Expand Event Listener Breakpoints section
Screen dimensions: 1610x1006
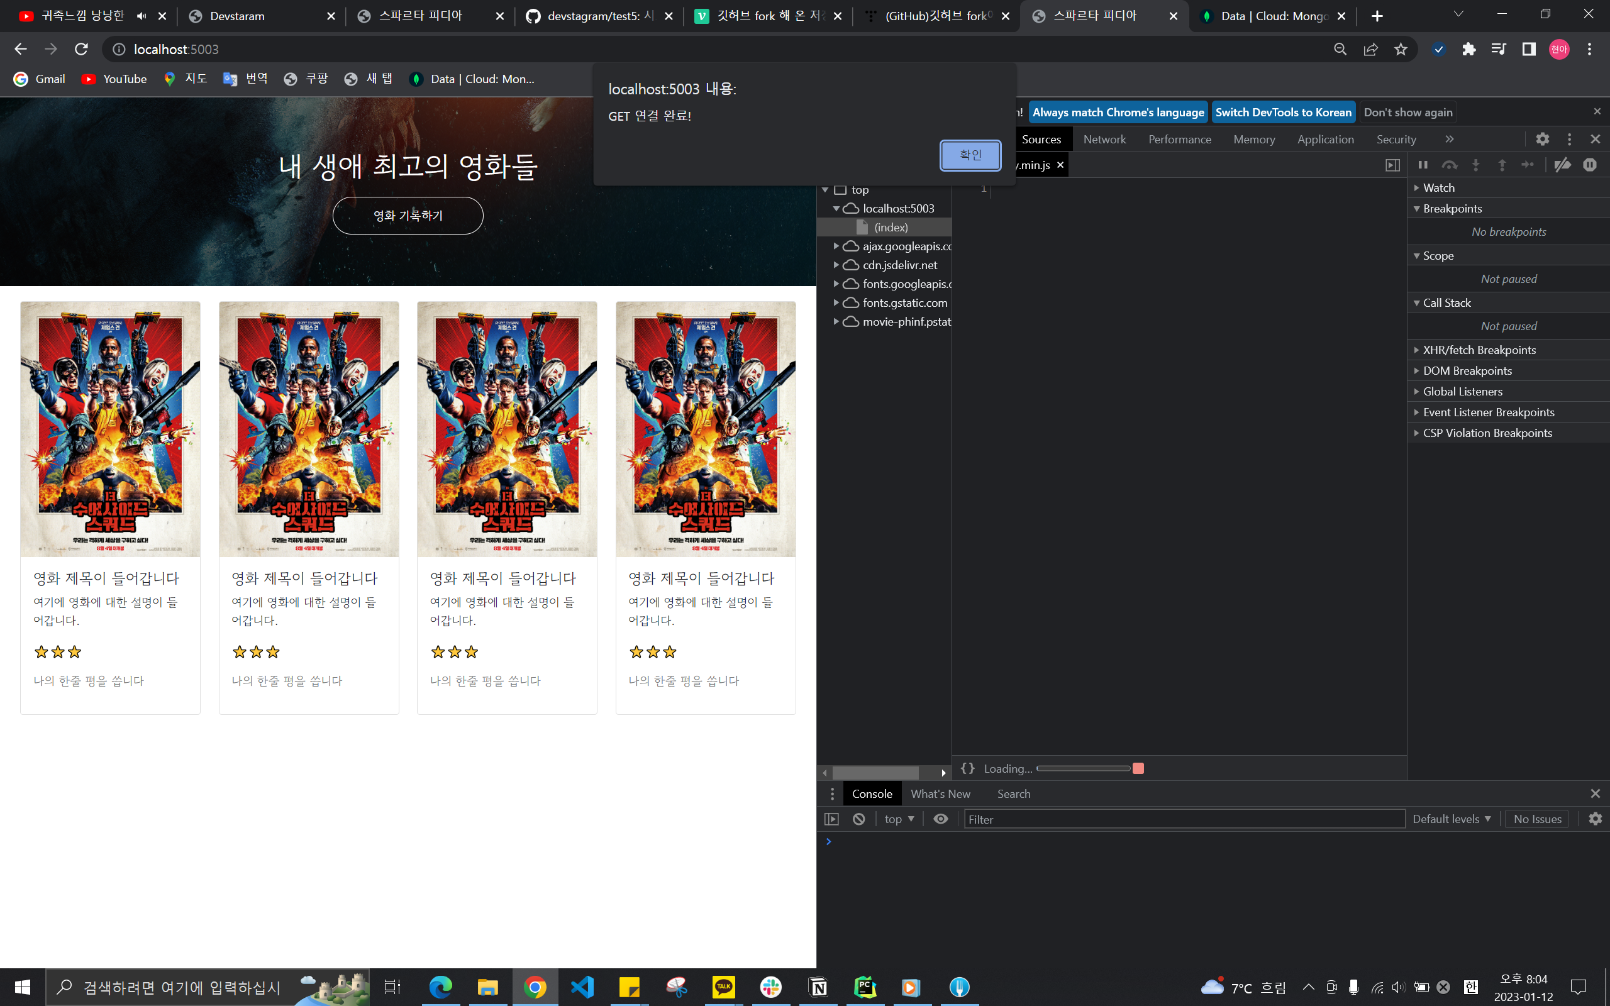[x=1508, y=412]
